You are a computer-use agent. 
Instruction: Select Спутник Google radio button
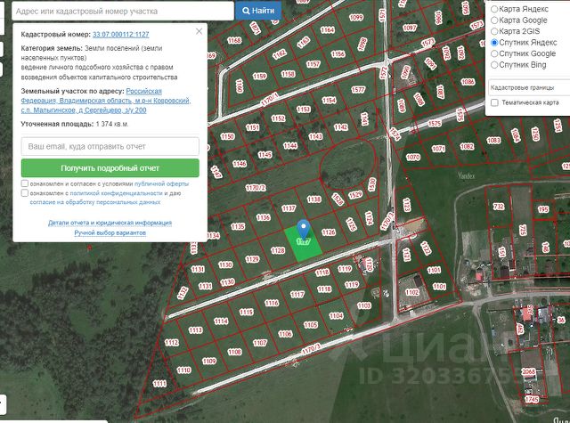494,53
